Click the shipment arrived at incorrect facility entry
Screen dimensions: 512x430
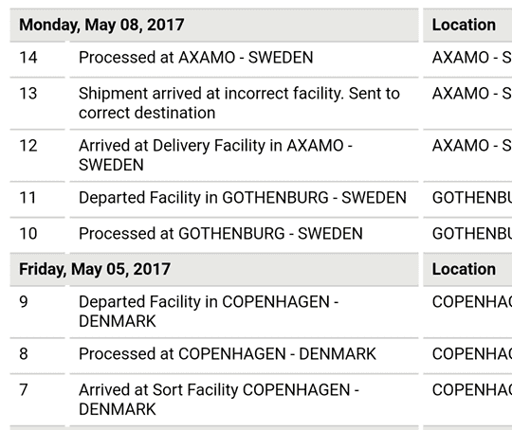tap(239, 103)
